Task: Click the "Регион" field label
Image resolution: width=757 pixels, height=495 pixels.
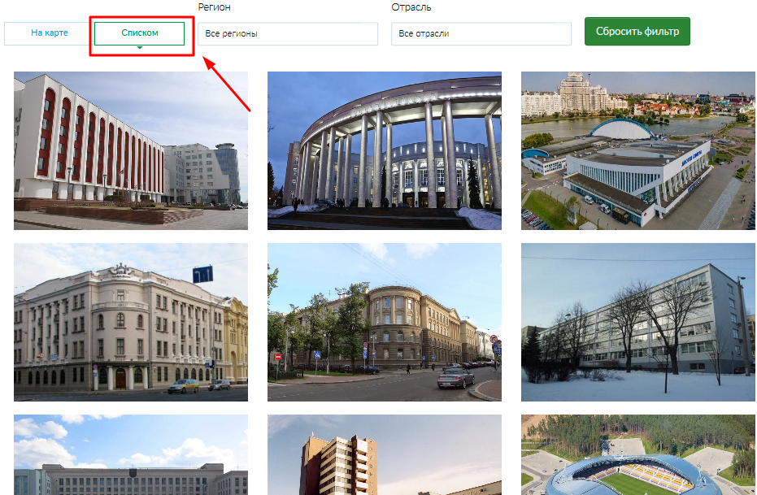Action: point(214,7)
